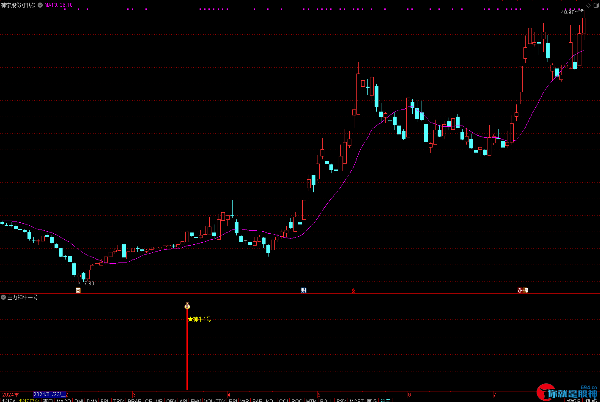
Task: Click the 涨榜 marker icon
Action: 523,290
